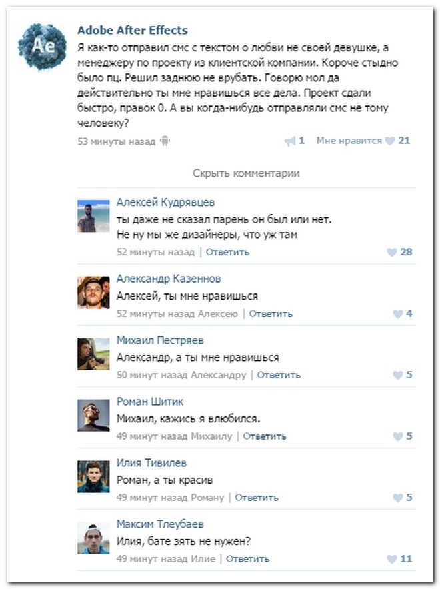
Task: Click the Android device icon near timestamp
Action: (x=165, y=141)
